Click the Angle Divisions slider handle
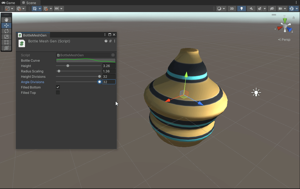This screenshot has height=189, width=300. 100,82
